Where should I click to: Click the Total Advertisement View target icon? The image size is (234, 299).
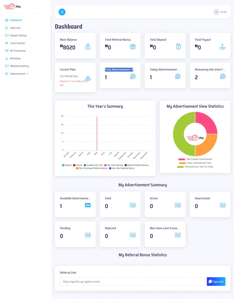133,77
